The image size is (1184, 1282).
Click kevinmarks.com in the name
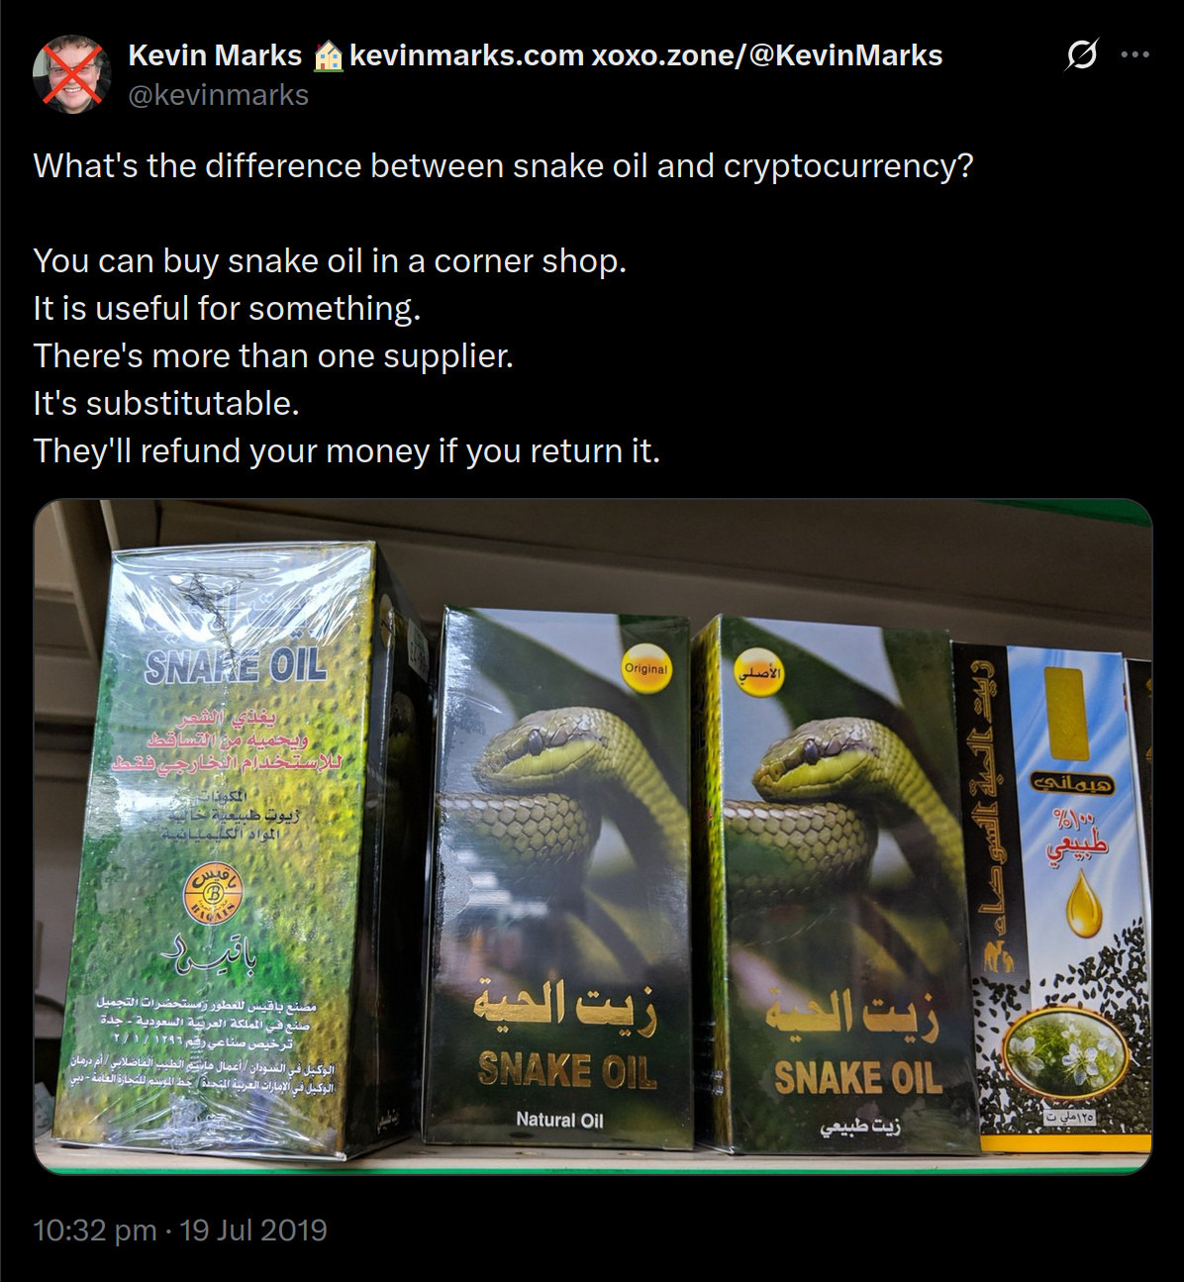pos(466,55)
